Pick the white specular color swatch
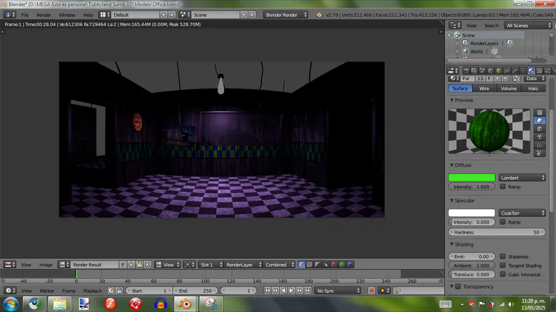Image resolution: width=556 pixels, height=312 pixels. [x=471, y=213]
